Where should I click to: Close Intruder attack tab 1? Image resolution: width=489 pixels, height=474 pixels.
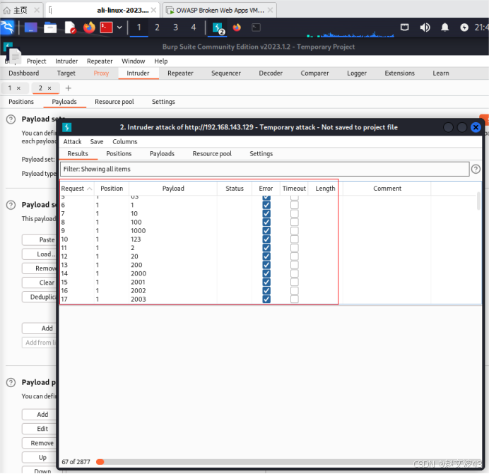(x=18, y=88)
